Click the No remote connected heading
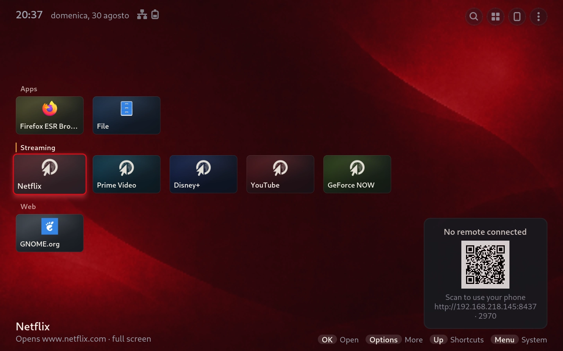Image resolution: width=563 pixels, height=351 pixels. (x=485, y=232)
